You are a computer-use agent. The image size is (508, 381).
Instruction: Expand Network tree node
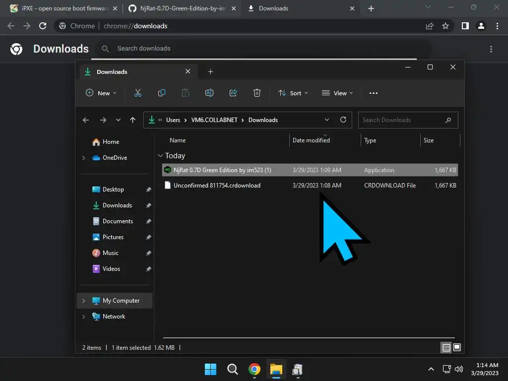[x=83, y=317]
